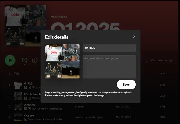Viewport: 180px width, 124px height.
Task: Open the 2 hands album link
Action: 79,106
